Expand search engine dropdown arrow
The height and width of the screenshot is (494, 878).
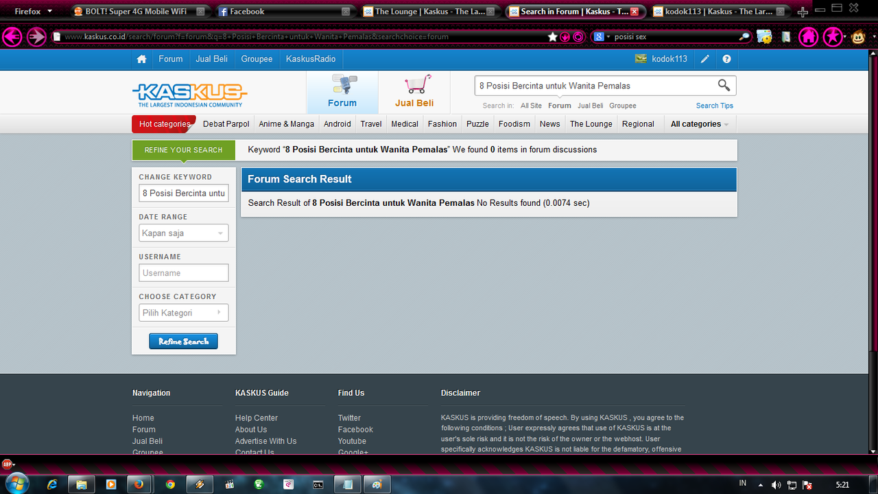pos(608,37)
